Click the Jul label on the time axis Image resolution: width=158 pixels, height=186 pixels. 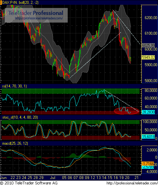tap(53, 178)
